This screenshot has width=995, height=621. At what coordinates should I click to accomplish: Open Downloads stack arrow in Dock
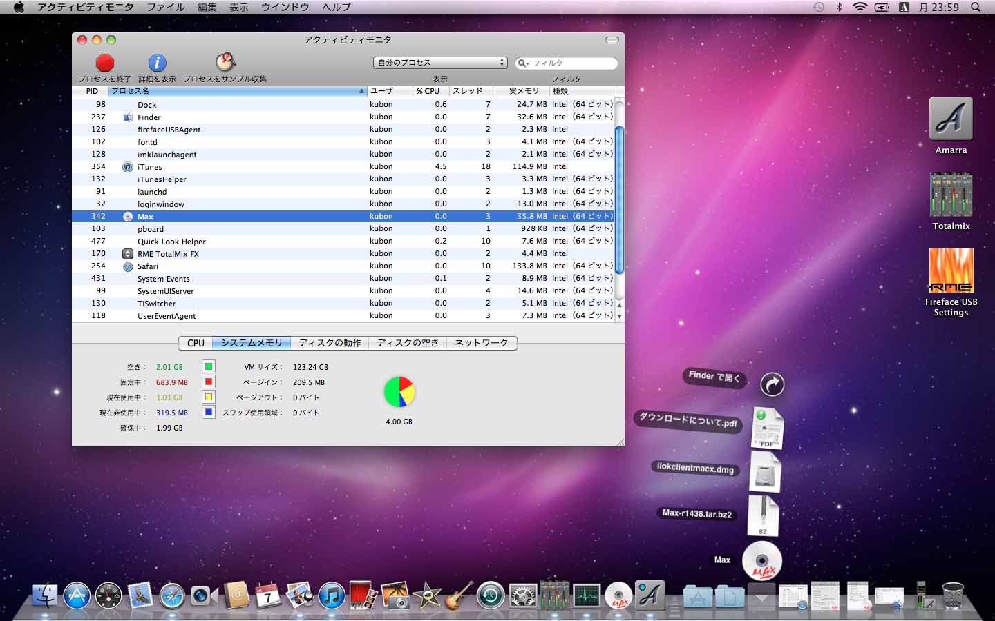761,597
